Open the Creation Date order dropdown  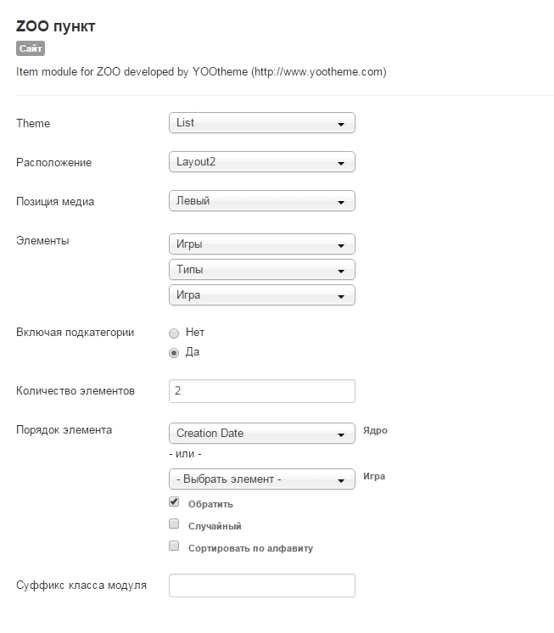pos(261,434)
